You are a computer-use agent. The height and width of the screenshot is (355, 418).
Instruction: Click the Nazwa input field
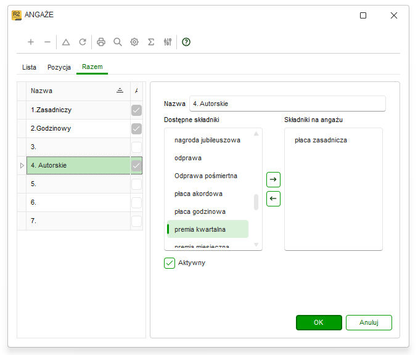(x=287, y=104)
